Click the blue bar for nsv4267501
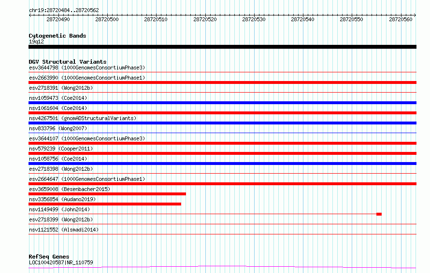The width and height of the screenshot is (430, 273). pyautogui.click(x=222, y=123)
